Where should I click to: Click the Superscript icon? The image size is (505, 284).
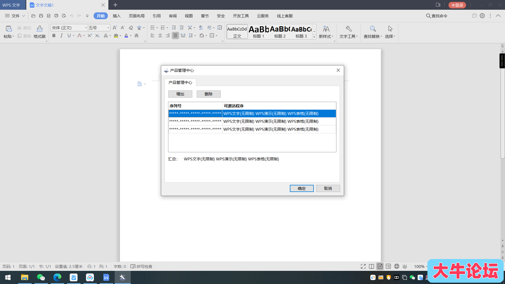[x=90, y=35]
